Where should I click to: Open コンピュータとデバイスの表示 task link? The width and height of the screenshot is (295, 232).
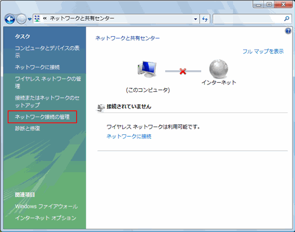tap(47, 51)
